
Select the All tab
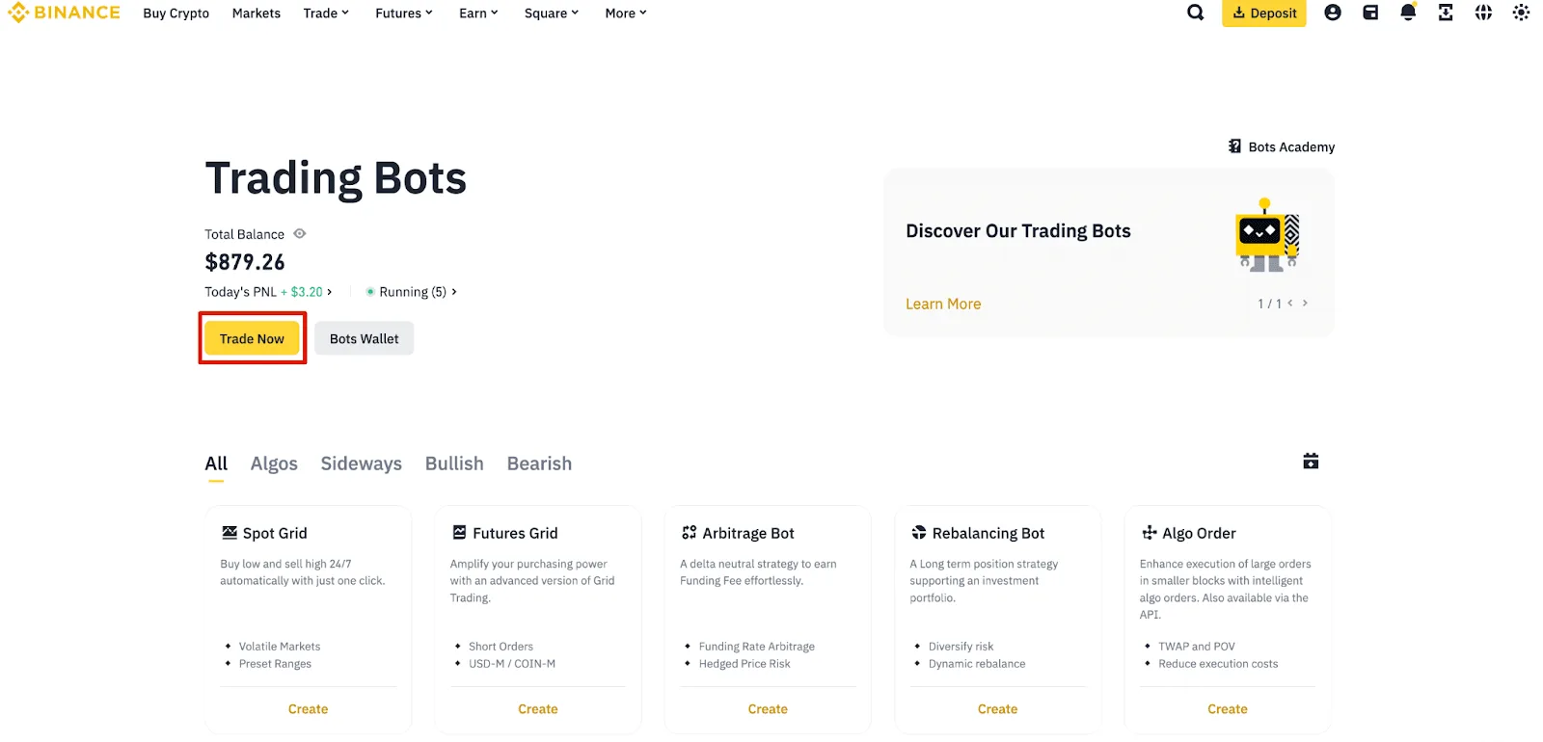point(216,464)
